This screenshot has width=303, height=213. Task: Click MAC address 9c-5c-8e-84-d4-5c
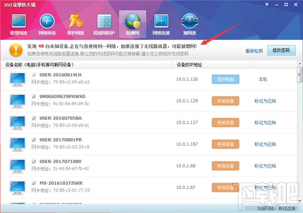71,104
